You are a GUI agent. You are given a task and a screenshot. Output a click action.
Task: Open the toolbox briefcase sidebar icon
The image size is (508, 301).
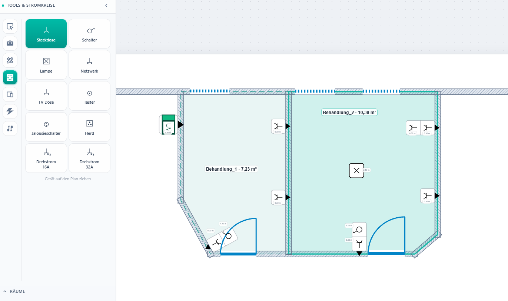(x=10, y=43)
